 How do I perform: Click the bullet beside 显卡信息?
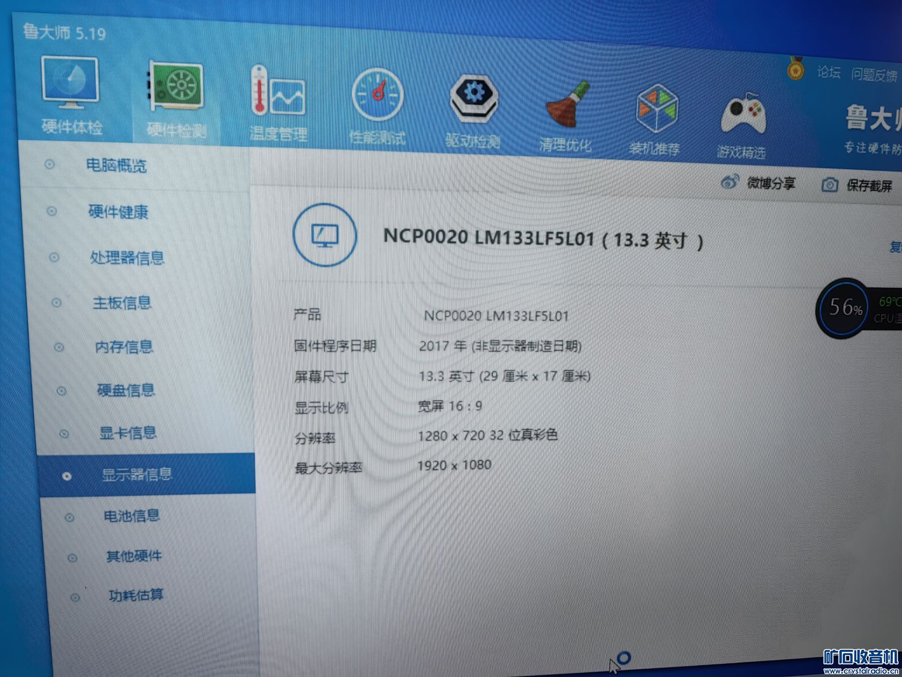pos(64,433)
